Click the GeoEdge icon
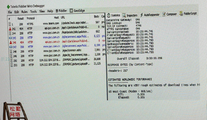This screenshot has height=120, width=207. [71, 11]
